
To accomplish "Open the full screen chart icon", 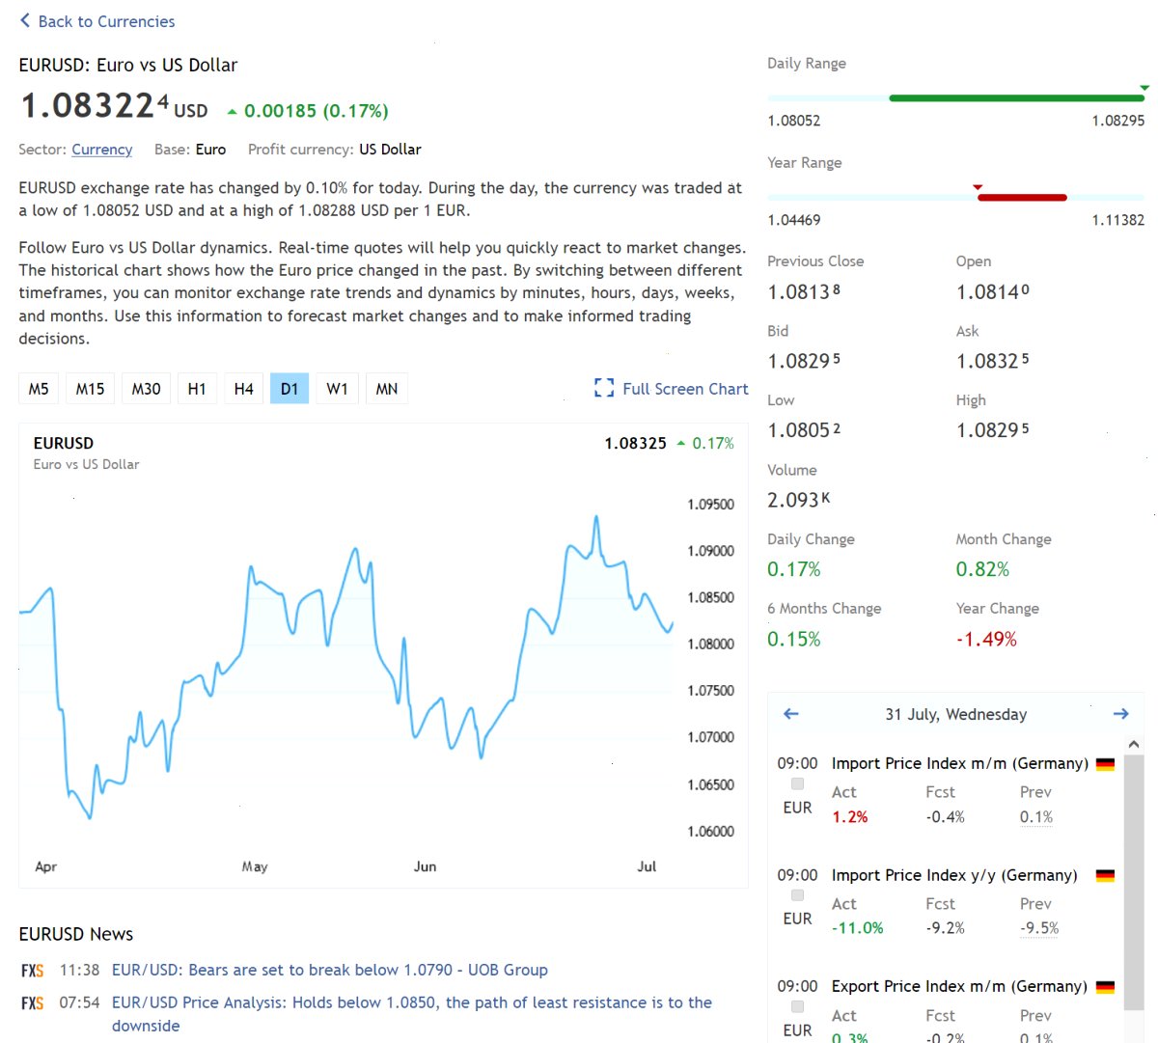I will [604, 388].
